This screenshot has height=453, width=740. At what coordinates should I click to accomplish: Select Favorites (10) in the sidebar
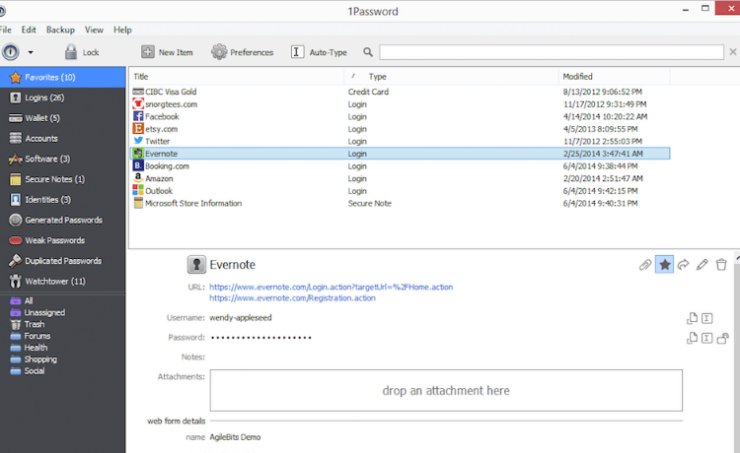click(x=63, y=77)
